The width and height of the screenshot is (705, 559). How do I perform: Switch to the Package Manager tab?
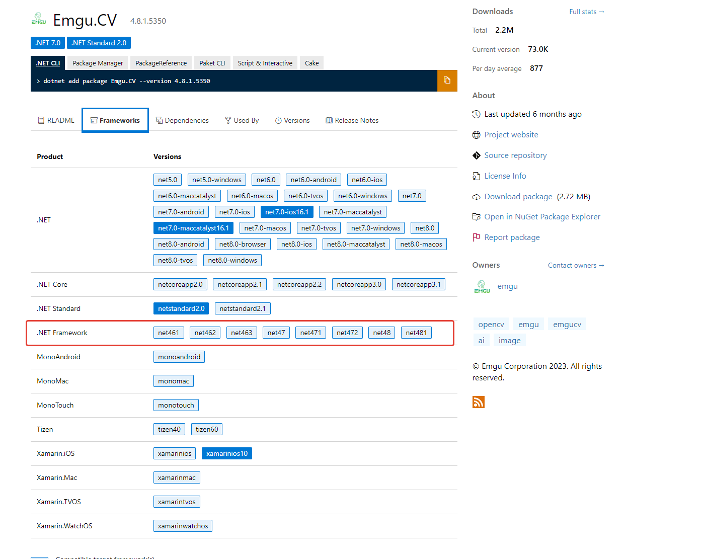tap(98, 63)
